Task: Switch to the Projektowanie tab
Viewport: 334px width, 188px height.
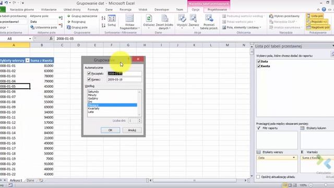Action: pos(217,9)
